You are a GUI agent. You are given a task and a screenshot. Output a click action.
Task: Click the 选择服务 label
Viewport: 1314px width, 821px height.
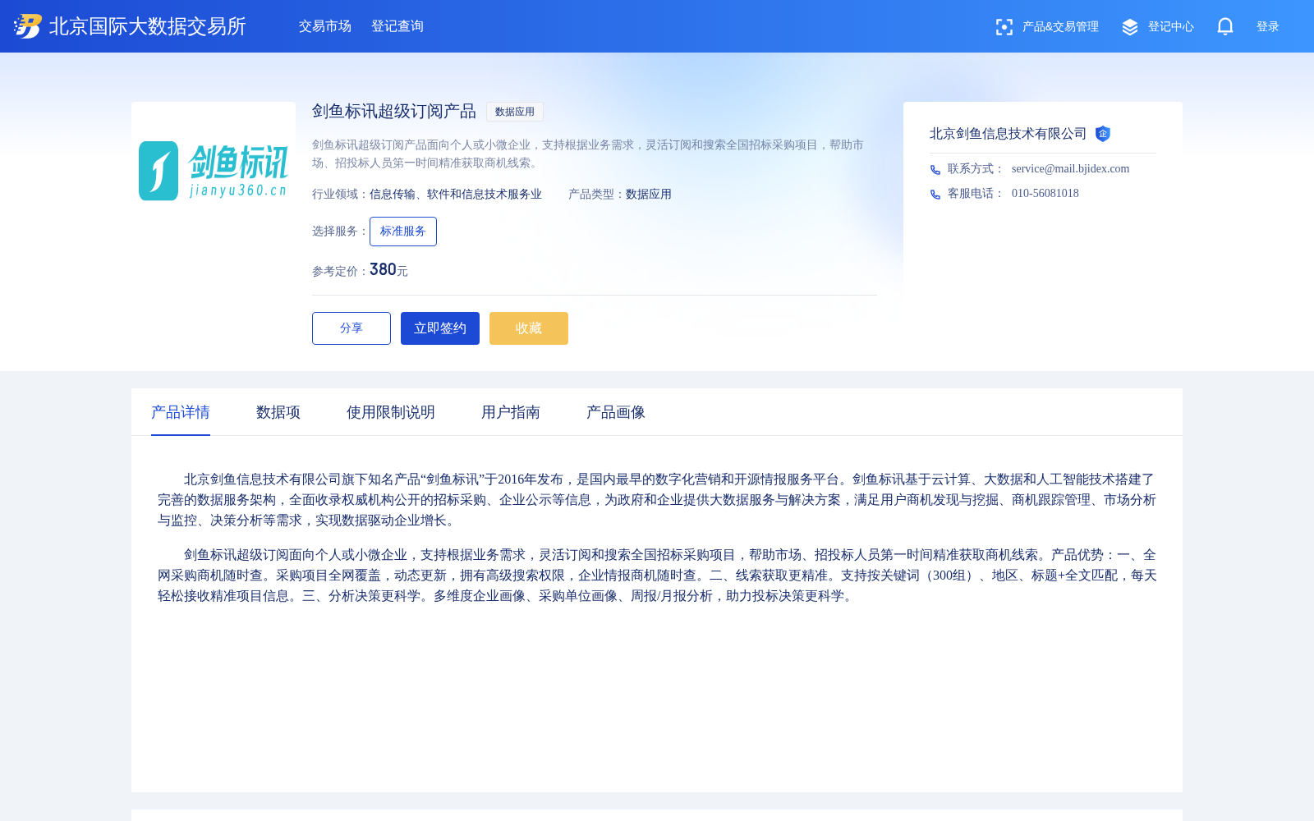click(340, 232)
